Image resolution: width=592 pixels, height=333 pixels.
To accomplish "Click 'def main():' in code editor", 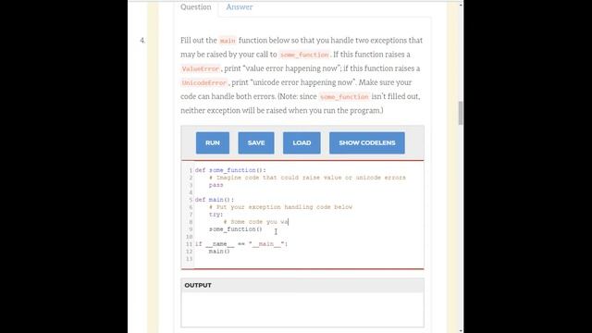I will pos(214,200).
